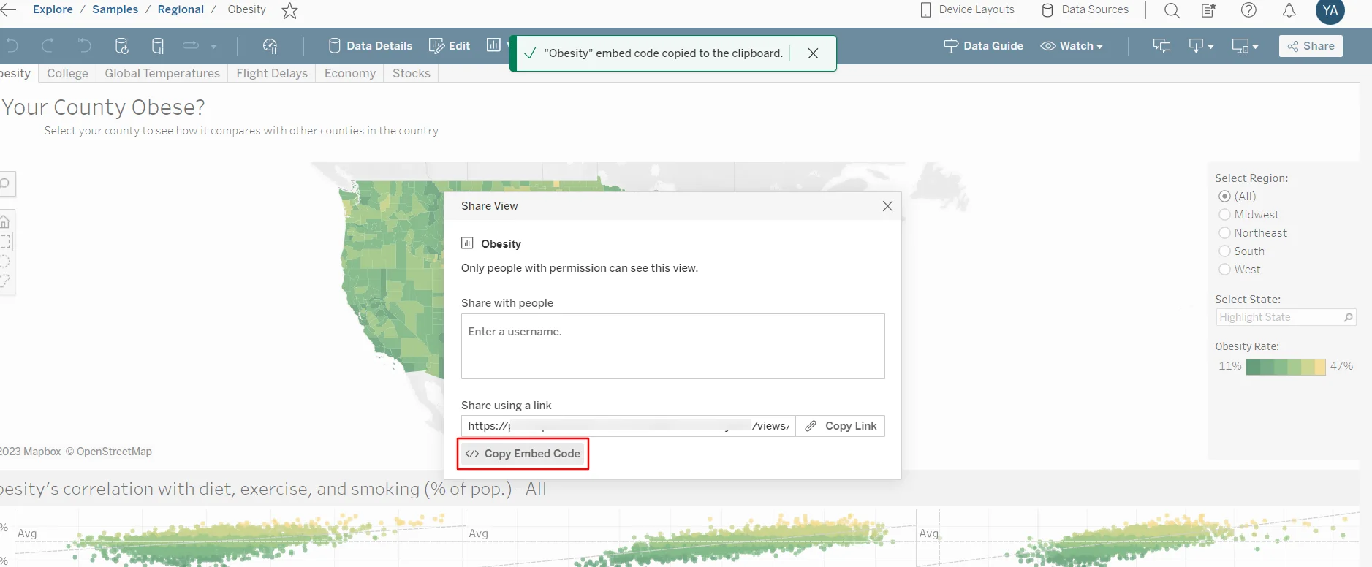Switch to the Stocks tab
The height and width of the screenshot is (567, 1372).
412,73
